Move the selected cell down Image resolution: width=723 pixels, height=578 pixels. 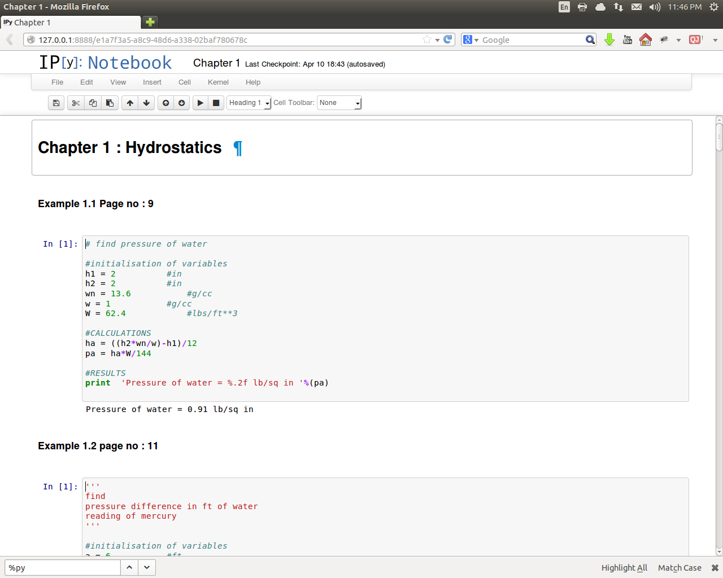pyautogui.click(x=146, y=103)
